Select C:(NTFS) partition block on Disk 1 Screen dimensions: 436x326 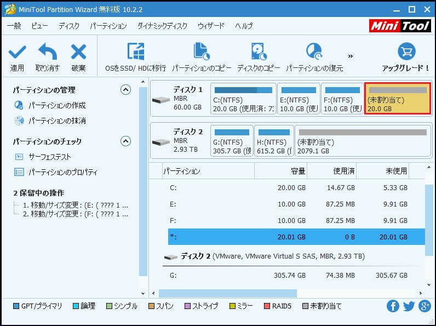[x=243, y=99]
